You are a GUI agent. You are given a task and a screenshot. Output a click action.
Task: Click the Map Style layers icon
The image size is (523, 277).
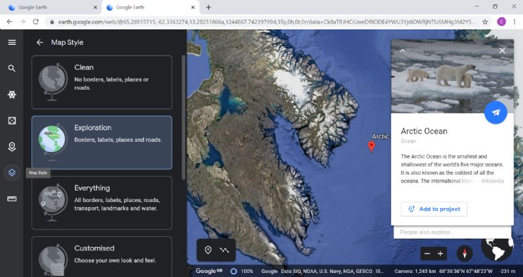[11, 173]
